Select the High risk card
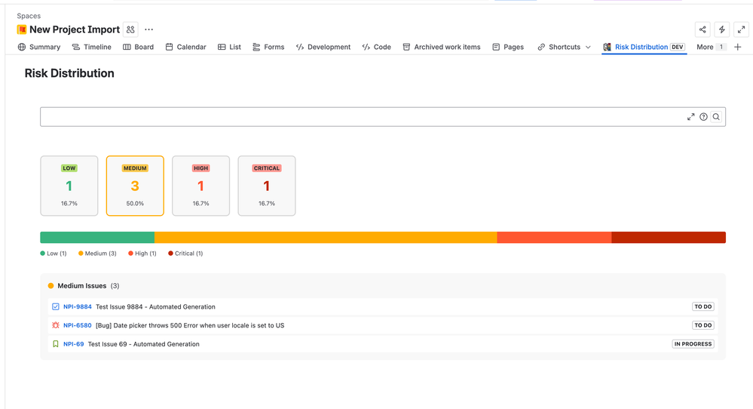Image resolution: width=753 pixels, height=409 pixels. coord(200,186)
